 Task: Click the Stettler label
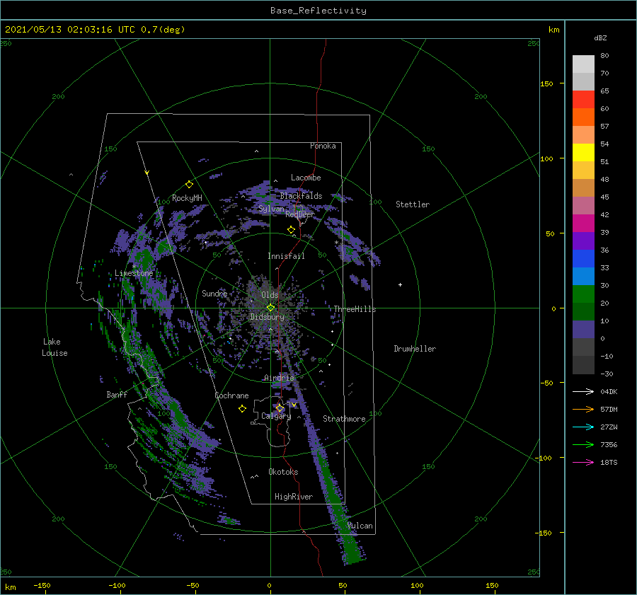coord(413,204)
